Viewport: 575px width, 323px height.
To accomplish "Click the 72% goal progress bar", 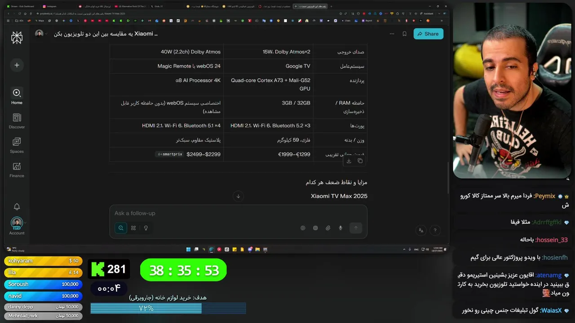I will coord(168,308).
